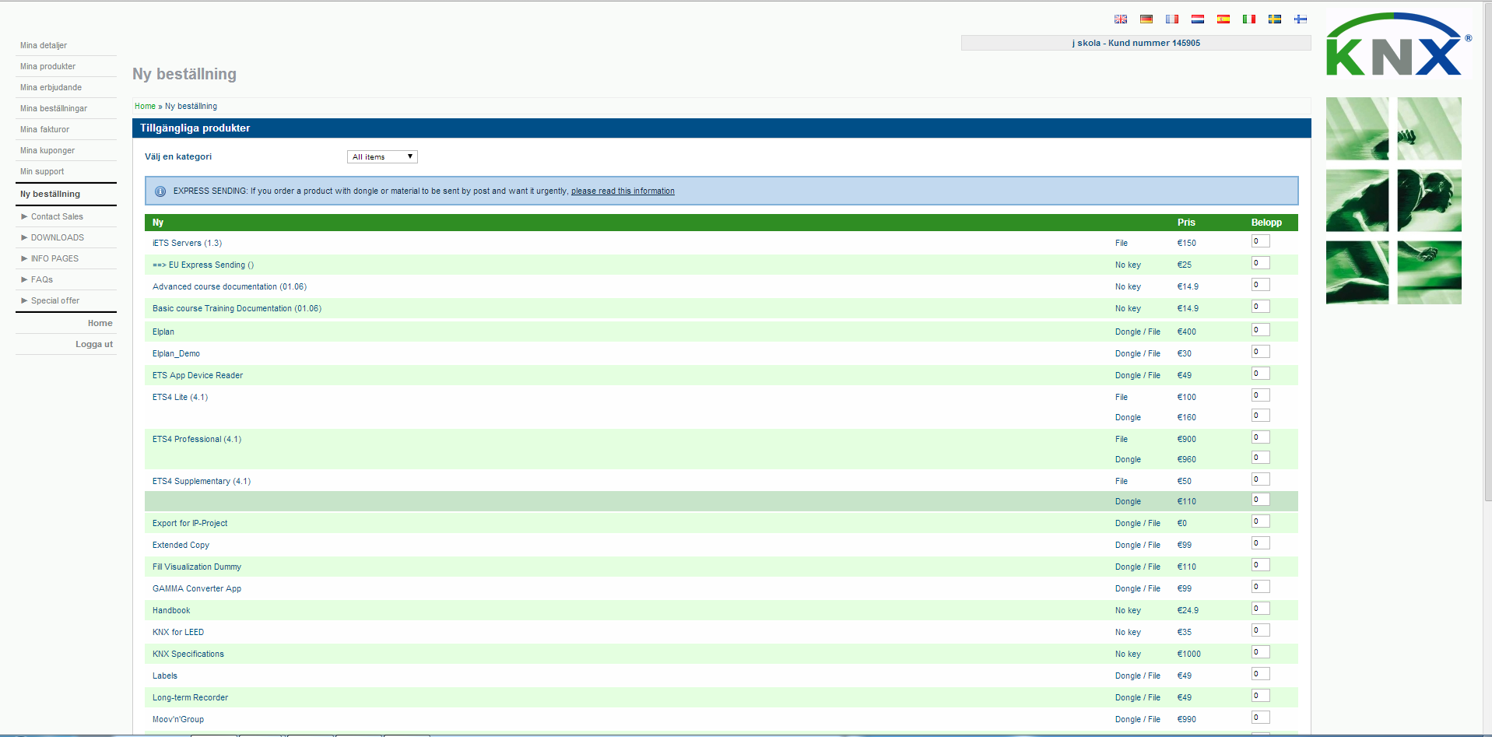Click 'ETS4 Supplementary (4.1)' product name
This screenshot has height=737, width=1492.
tap(202, 482)
